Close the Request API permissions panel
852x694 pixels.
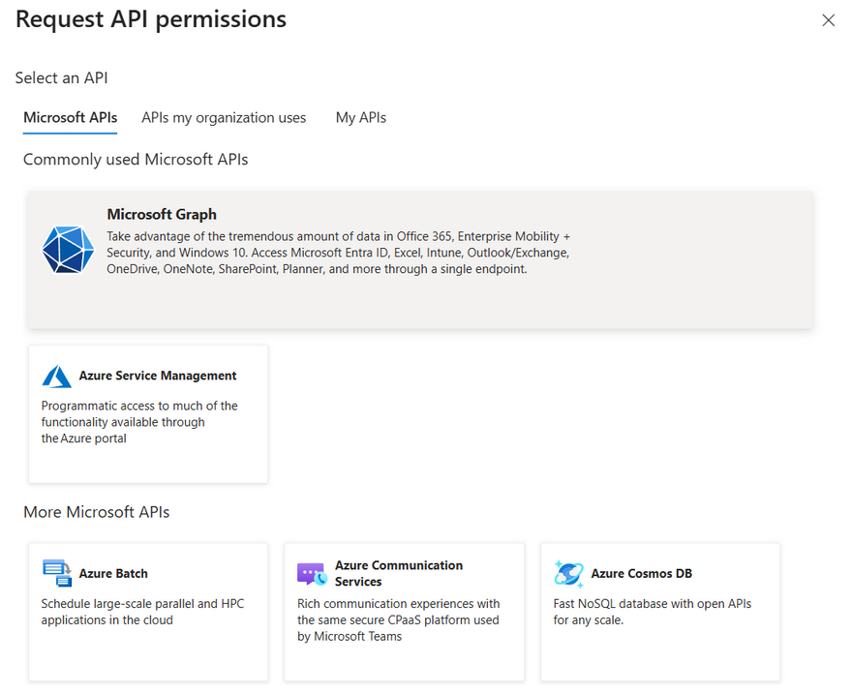pyautogui.click(x=828, y=20)
